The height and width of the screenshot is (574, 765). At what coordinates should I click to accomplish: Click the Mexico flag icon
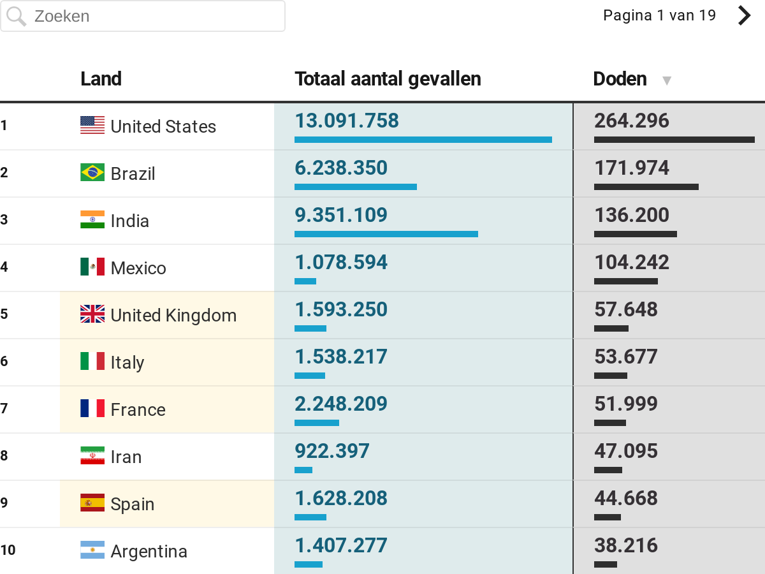tap(92, 267)
